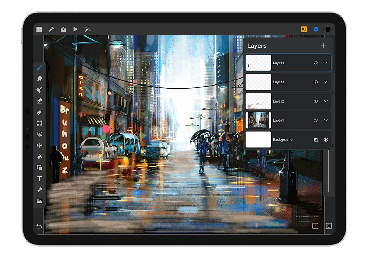The height and width of the screenshot is (257, 368).
Task: Toggle the blue layers panel icon
Action: [316, 29]
